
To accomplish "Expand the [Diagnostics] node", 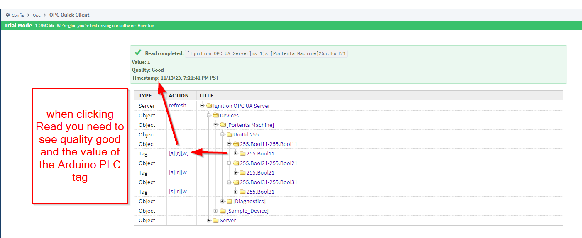I will click(222, 201).
